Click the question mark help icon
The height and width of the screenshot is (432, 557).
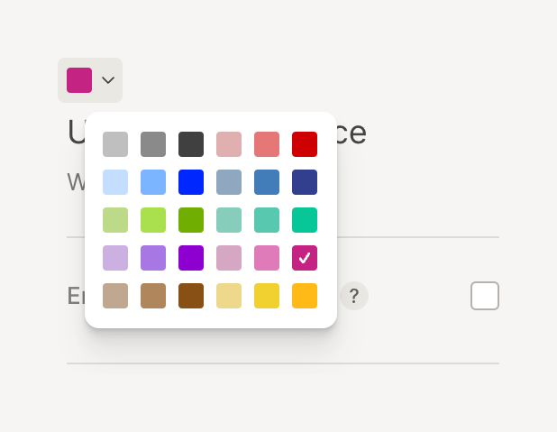coord(354,296)
